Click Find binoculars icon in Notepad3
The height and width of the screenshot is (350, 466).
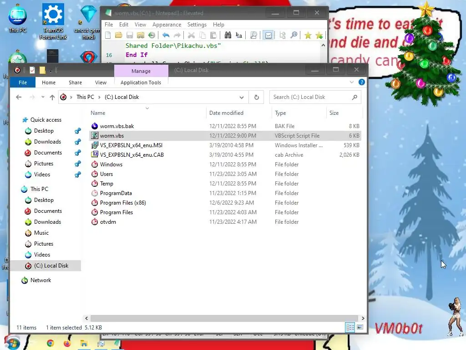(x=228, y=36)
